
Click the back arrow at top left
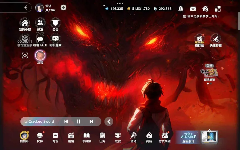(x=26, y=7)
